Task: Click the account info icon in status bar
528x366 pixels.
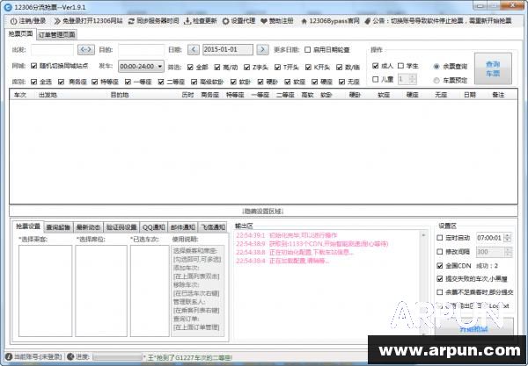Action: (x=9, y=356)
